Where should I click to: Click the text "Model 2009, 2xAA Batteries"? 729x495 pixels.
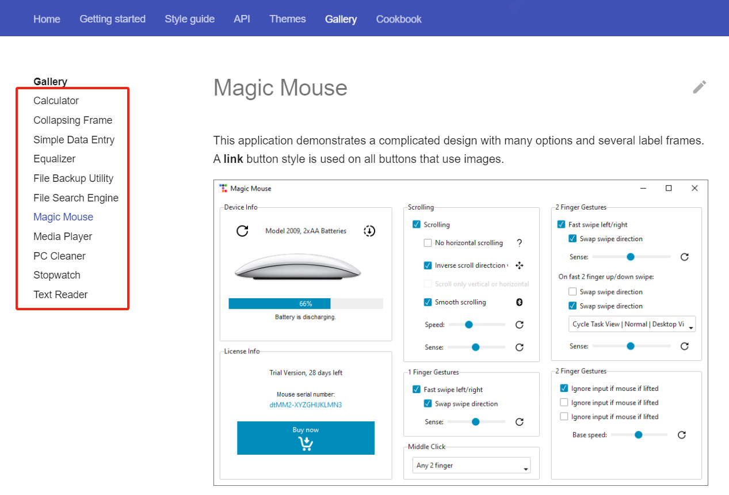[x=306, y=231]
